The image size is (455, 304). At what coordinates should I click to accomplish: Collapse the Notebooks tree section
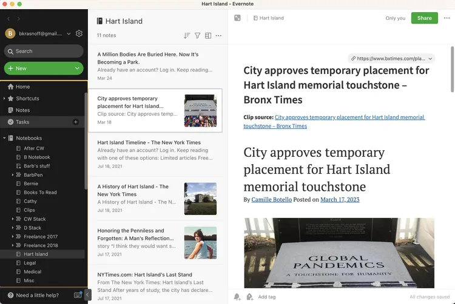coord(4,138)
